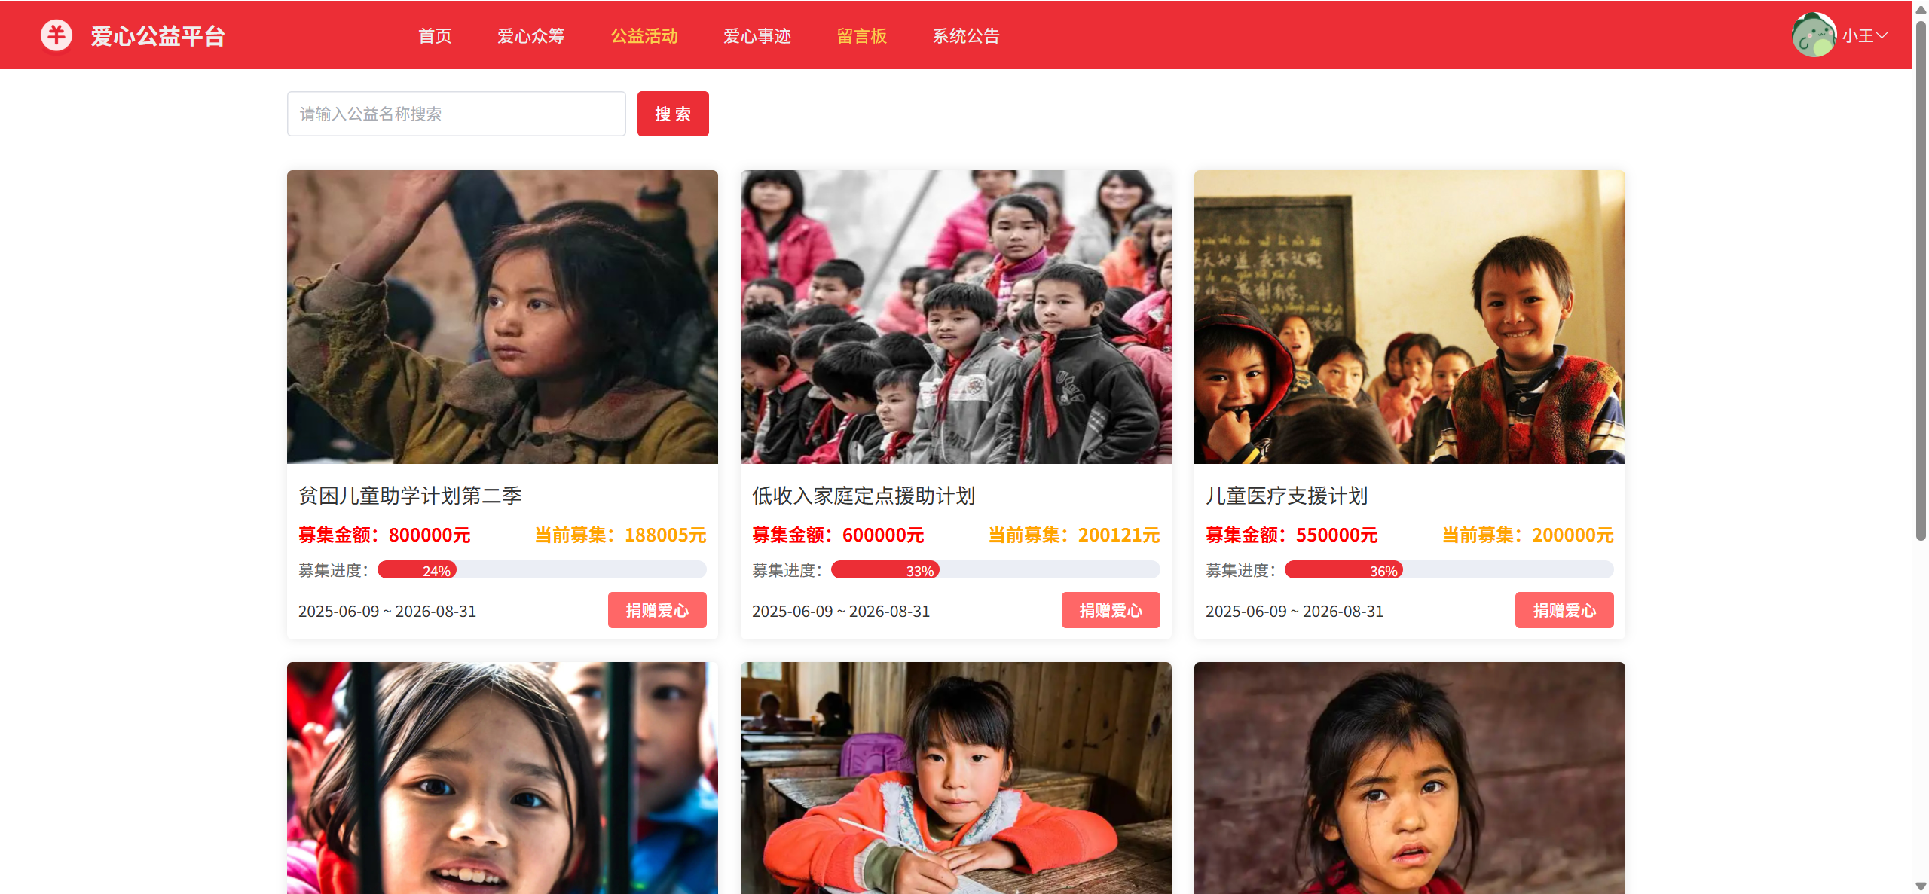Click the yen logo icon of 爱心公益平台

[57, 35]
